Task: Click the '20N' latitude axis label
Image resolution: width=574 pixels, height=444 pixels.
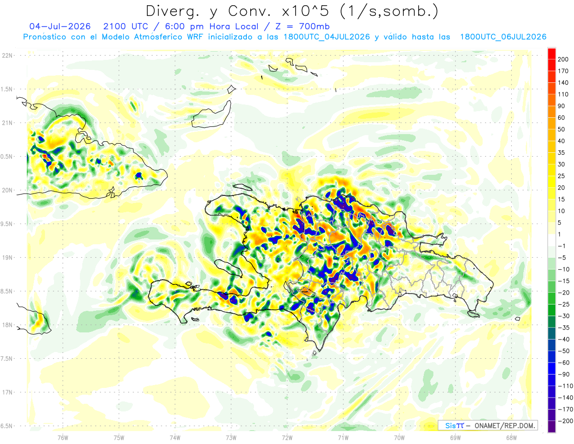Action: 7,190
